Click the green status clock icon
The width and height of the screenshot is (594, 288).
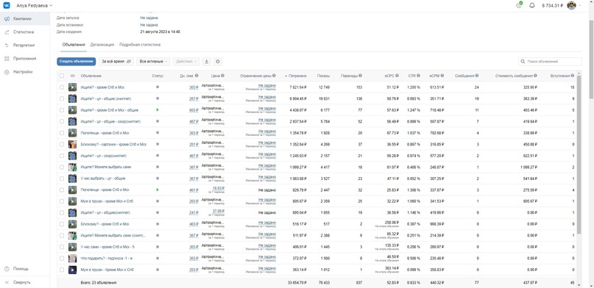pos(520,5)
